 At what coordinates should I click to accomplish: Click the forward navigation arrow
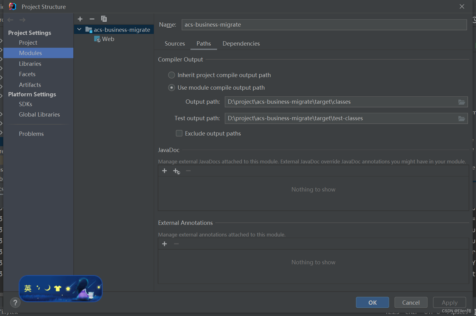click(x=22, y=20)
